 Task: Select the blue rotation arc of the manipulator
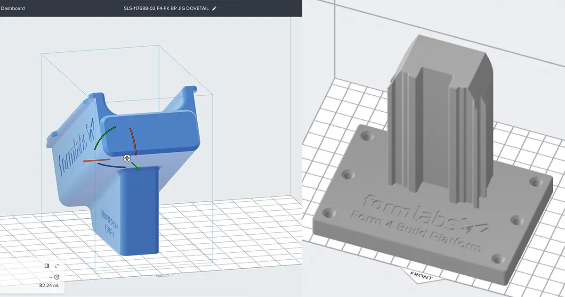tap(111, 165)
